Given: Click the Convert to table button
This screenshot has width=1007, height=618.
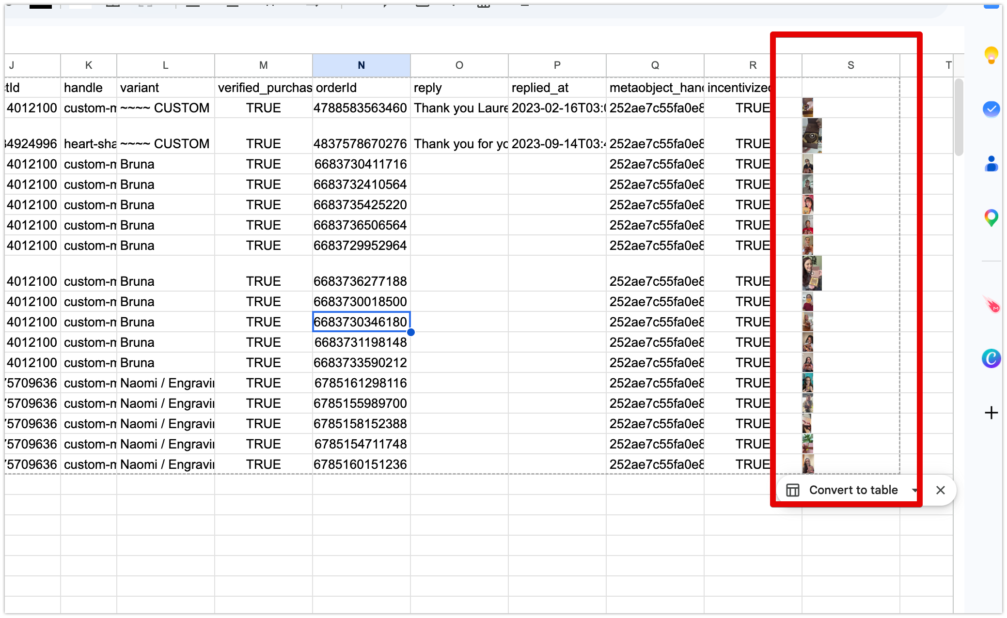Looking at the screenshot, I should click(x=853, y=490).
